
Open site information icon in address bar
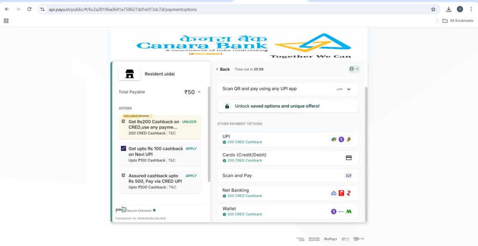pyautogui.click(x=42, y=9)
